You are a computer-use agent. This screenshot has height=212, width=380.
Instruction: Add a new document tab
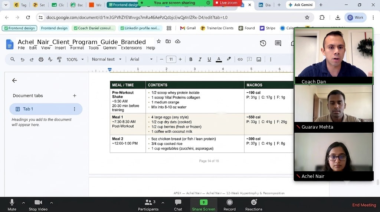click(75, 96)
